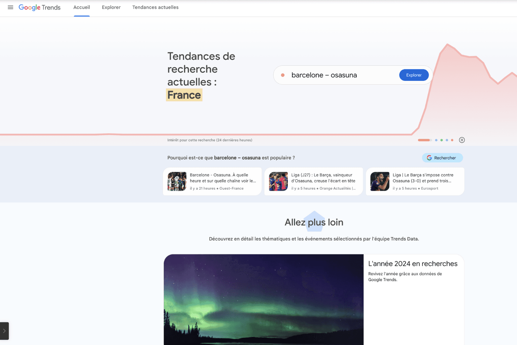Go to Tendances actuelles tab

point(156,7)
